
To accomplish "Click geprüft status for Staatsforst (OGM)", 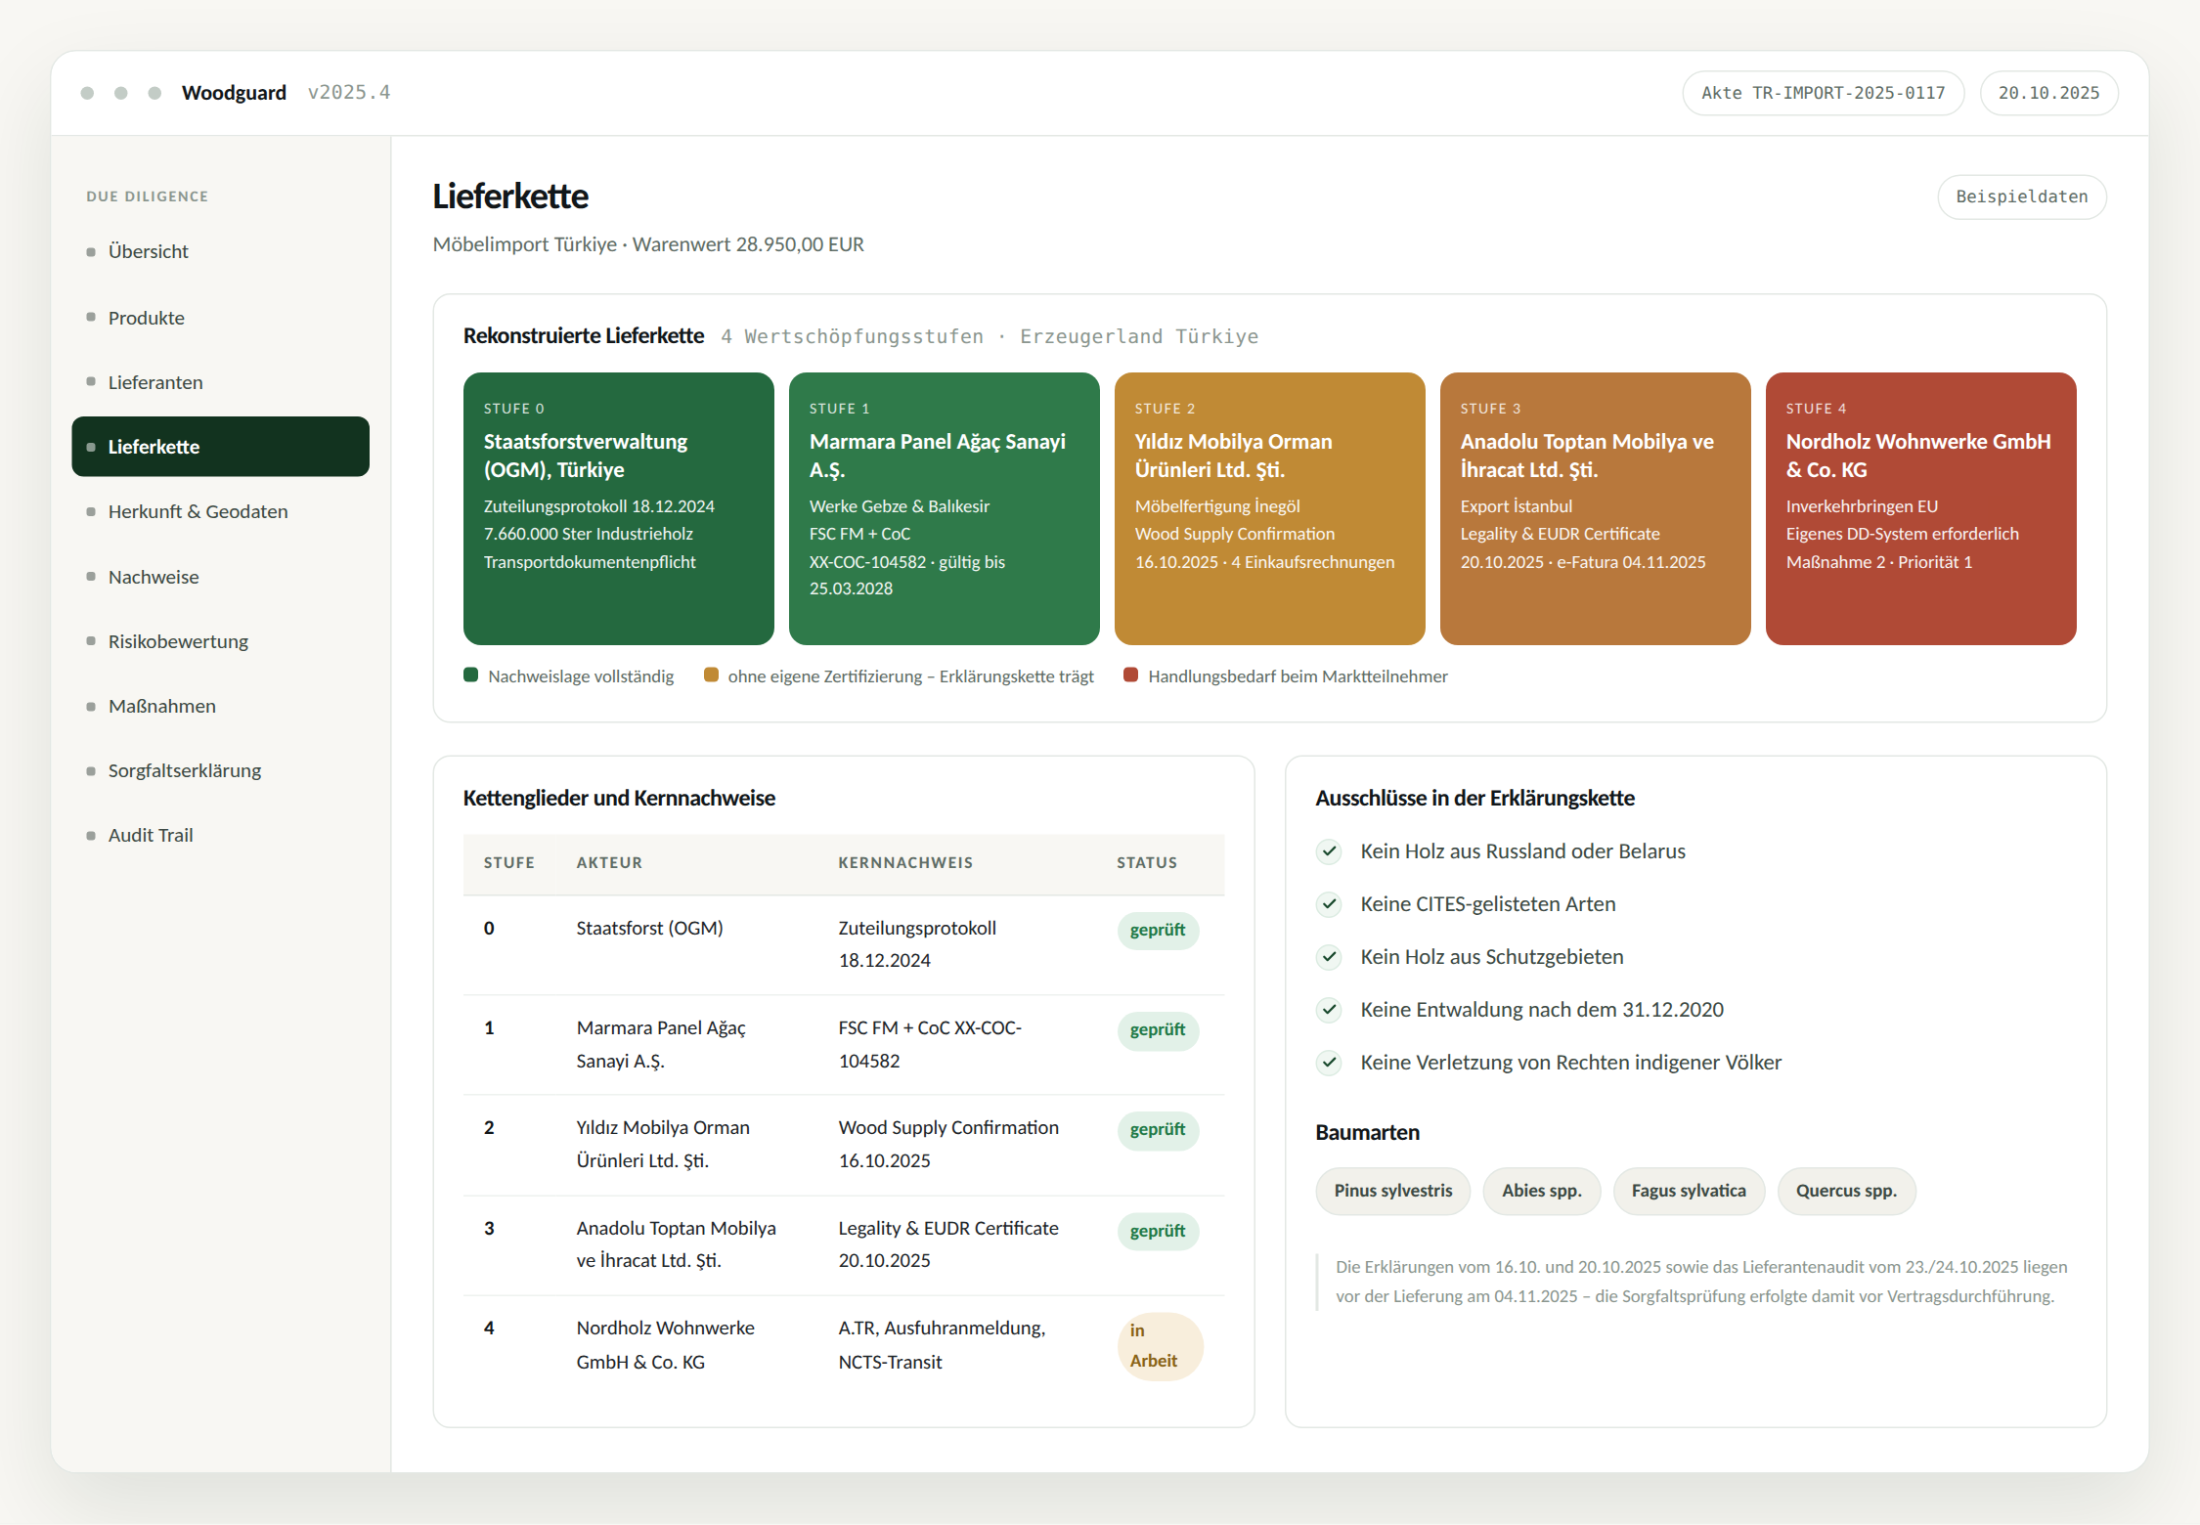I will 1158,931.
